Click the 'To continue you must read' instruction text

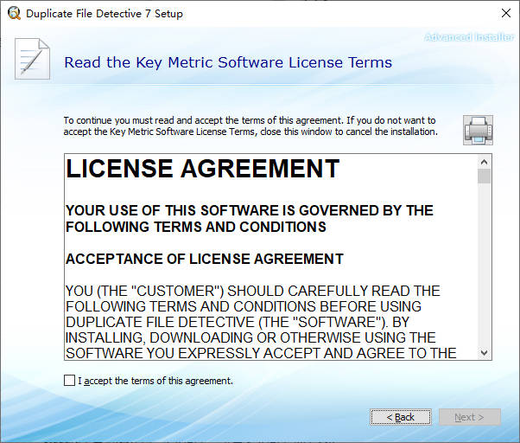250,125
